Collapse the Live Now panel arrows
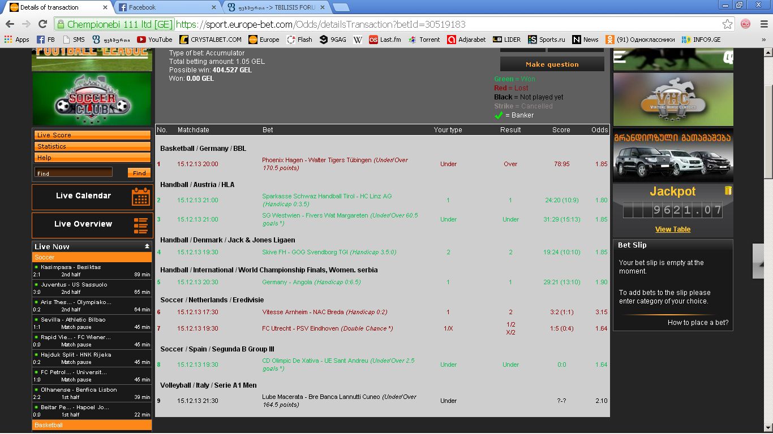Screen dimensions: 773x434 point(147,246)
